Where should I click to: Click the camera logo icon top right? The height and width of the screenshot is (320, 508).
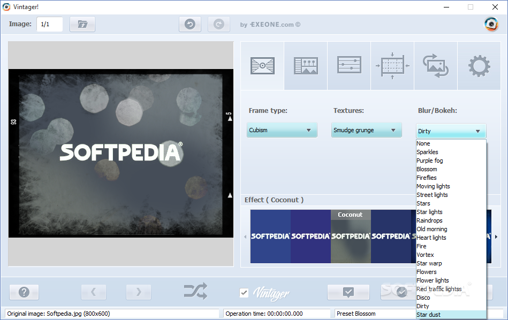coord(491,24)
